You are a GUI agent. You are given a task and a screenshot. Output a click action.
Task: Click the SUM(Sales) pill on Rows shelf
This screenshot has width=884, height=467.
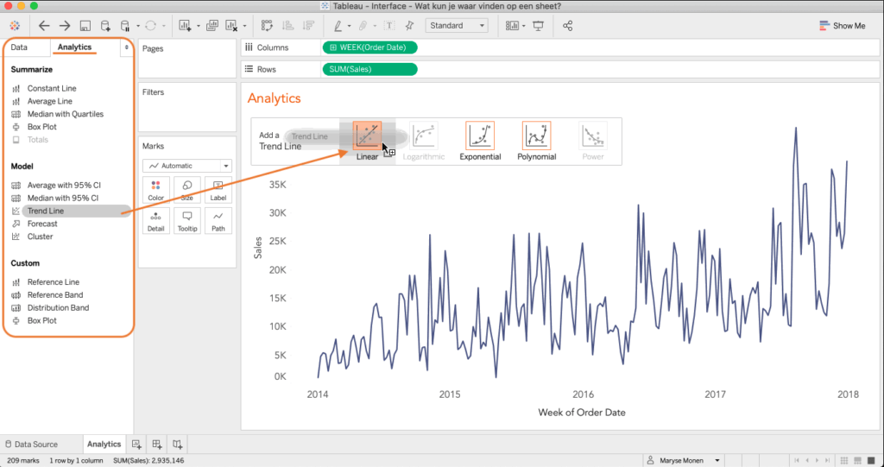pyautogui.click(x=369, y=69)
